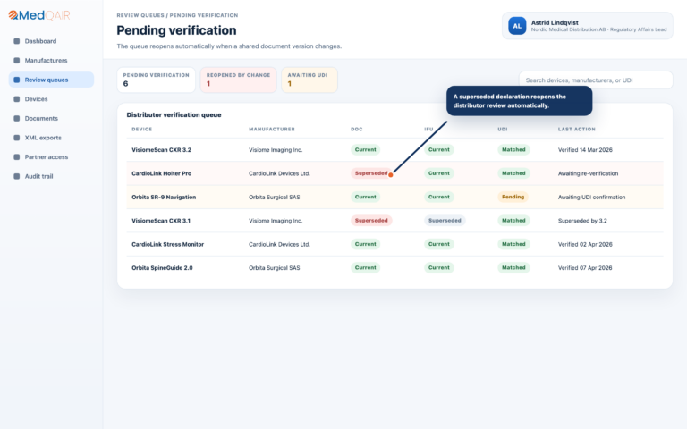687x429 pixels.
Task: Sort by UDI column header
Action: click(503, 129)
